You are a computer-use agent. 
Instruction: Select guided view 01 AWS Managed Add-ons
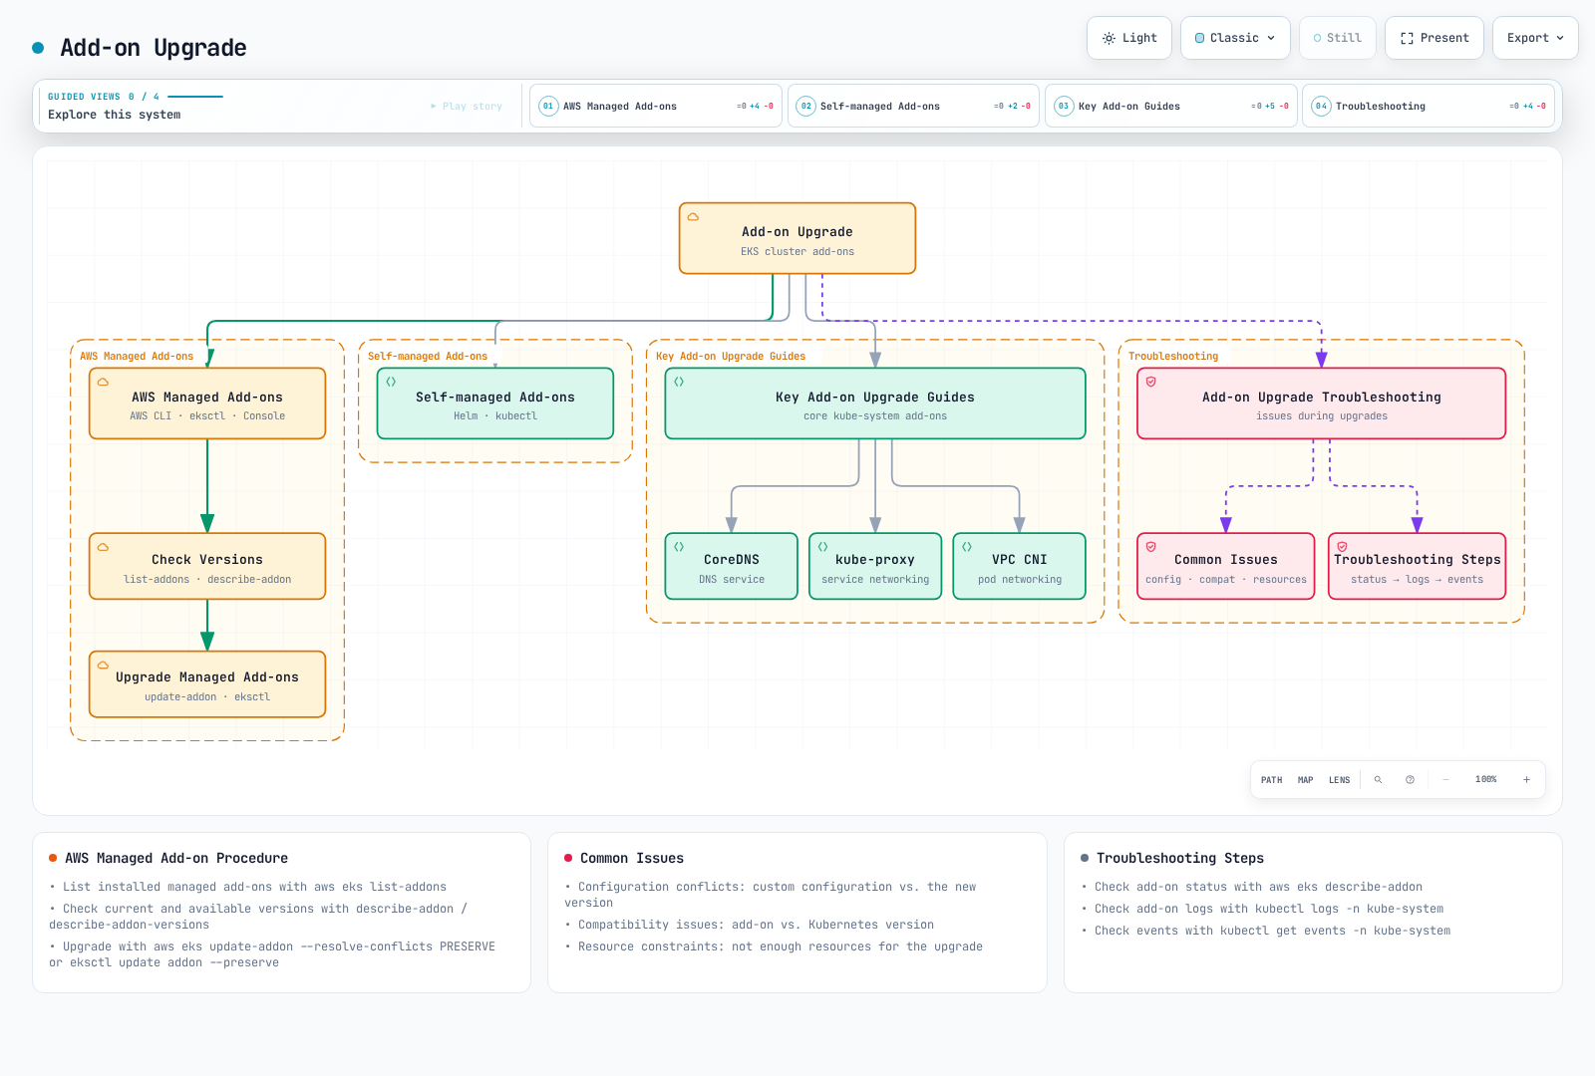tap(656, 106)
